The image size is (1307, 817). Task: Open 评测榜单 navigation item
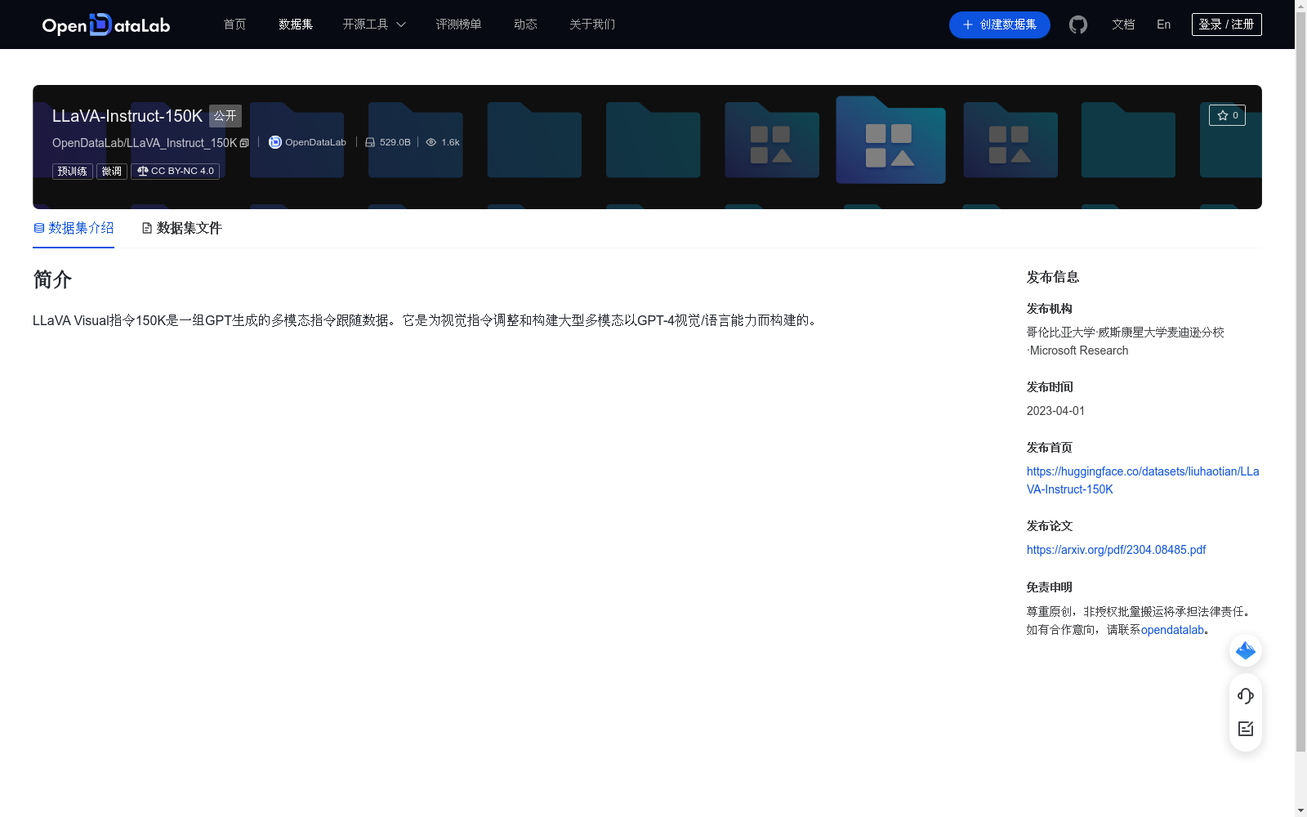459,25
